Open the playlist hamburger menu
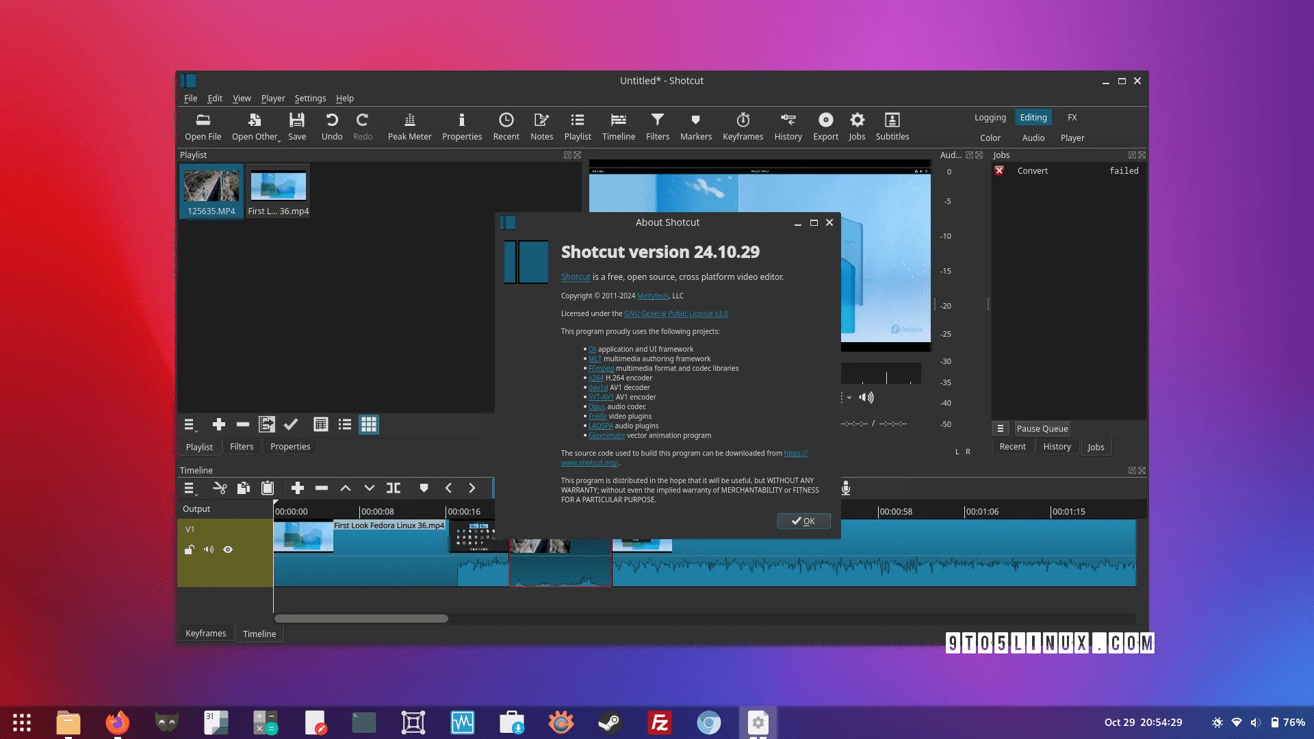 (190, 425)
